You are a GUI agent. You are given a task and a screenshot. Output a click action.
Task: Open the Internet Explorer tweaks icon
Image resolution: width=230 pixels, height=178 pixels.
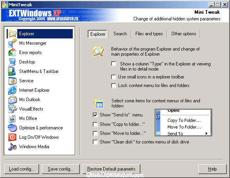[x=13, y=90]
